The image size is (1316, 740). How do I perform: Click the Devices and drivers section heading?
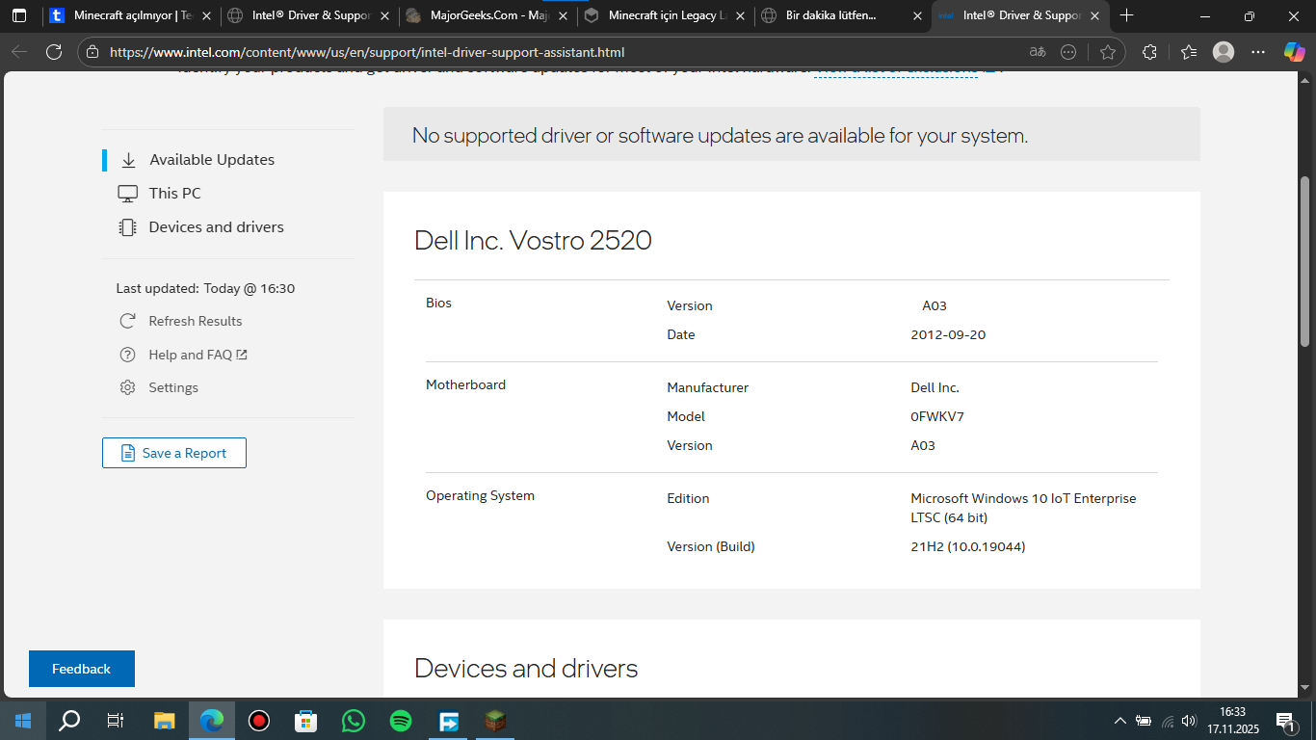point(526,669)
